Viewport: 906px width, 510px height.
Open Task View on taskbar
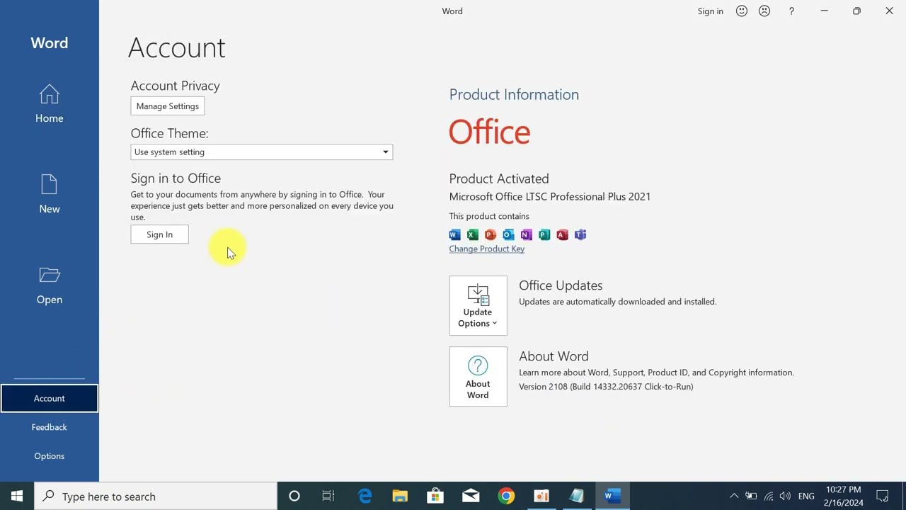click(x=328, y=496)
